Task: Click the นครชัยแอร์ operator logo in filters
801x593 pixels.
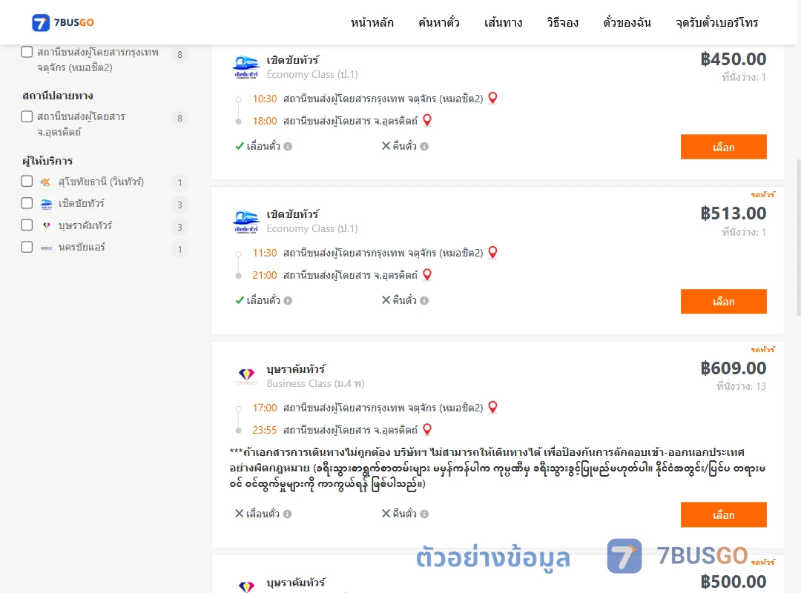Action: (x=46, y=248)
